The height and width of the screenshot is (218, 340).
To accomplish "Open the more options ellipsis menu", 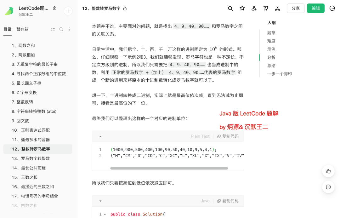I will click(332, 9).
